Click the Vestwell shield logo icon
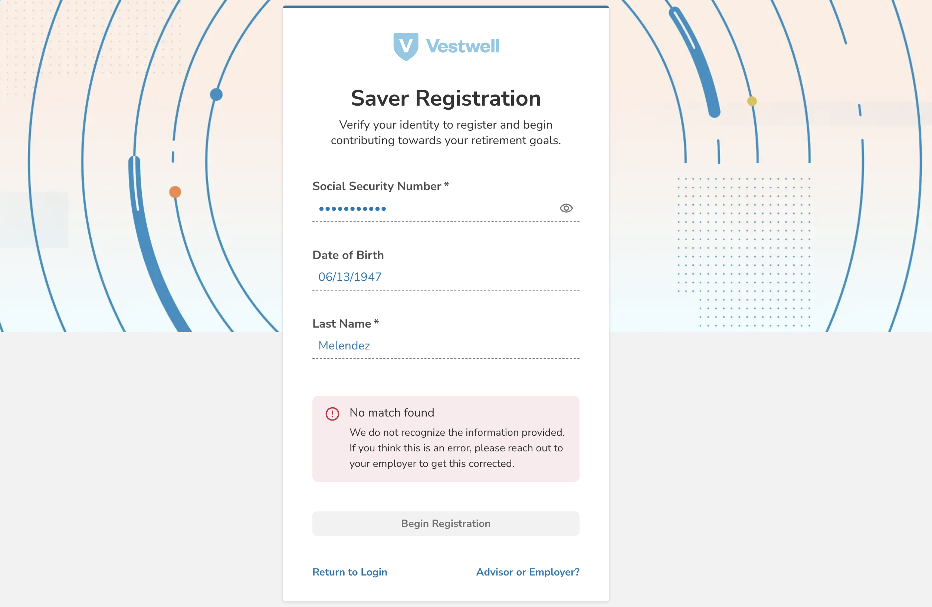The image size is (932, 607). pos(406,46)
